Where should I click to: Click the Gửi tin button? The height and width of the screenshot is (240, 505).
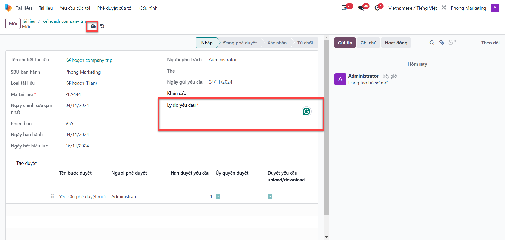[345, 43]
